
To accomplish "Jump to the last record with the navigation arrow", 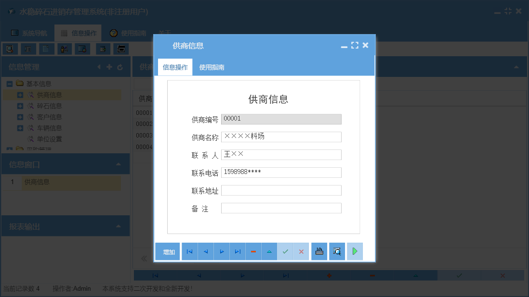I will [x=237, y=251].
